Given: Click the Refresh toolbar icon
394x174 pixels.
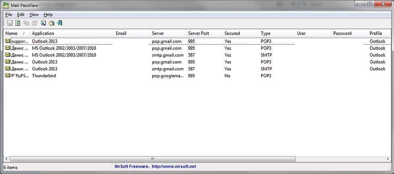Looking at the screenshot, I should click(x=18, y=23).
